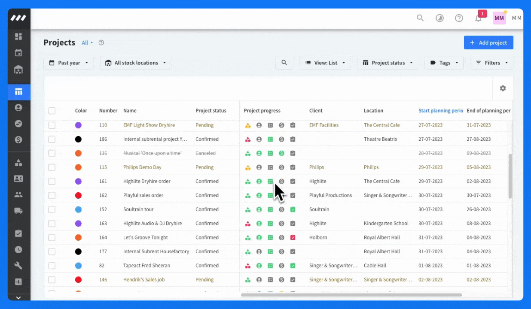Screen dimensions: 531x309
Task: Click the MM user avatar
Action: 499,18
